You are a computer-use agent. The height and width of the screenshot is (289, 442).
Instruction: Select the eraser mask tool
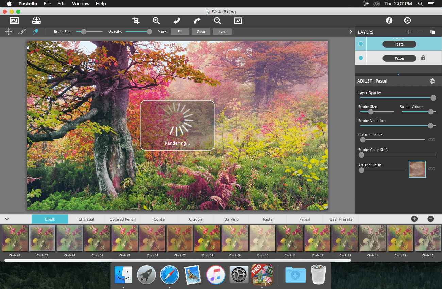(x=35, y=32)
